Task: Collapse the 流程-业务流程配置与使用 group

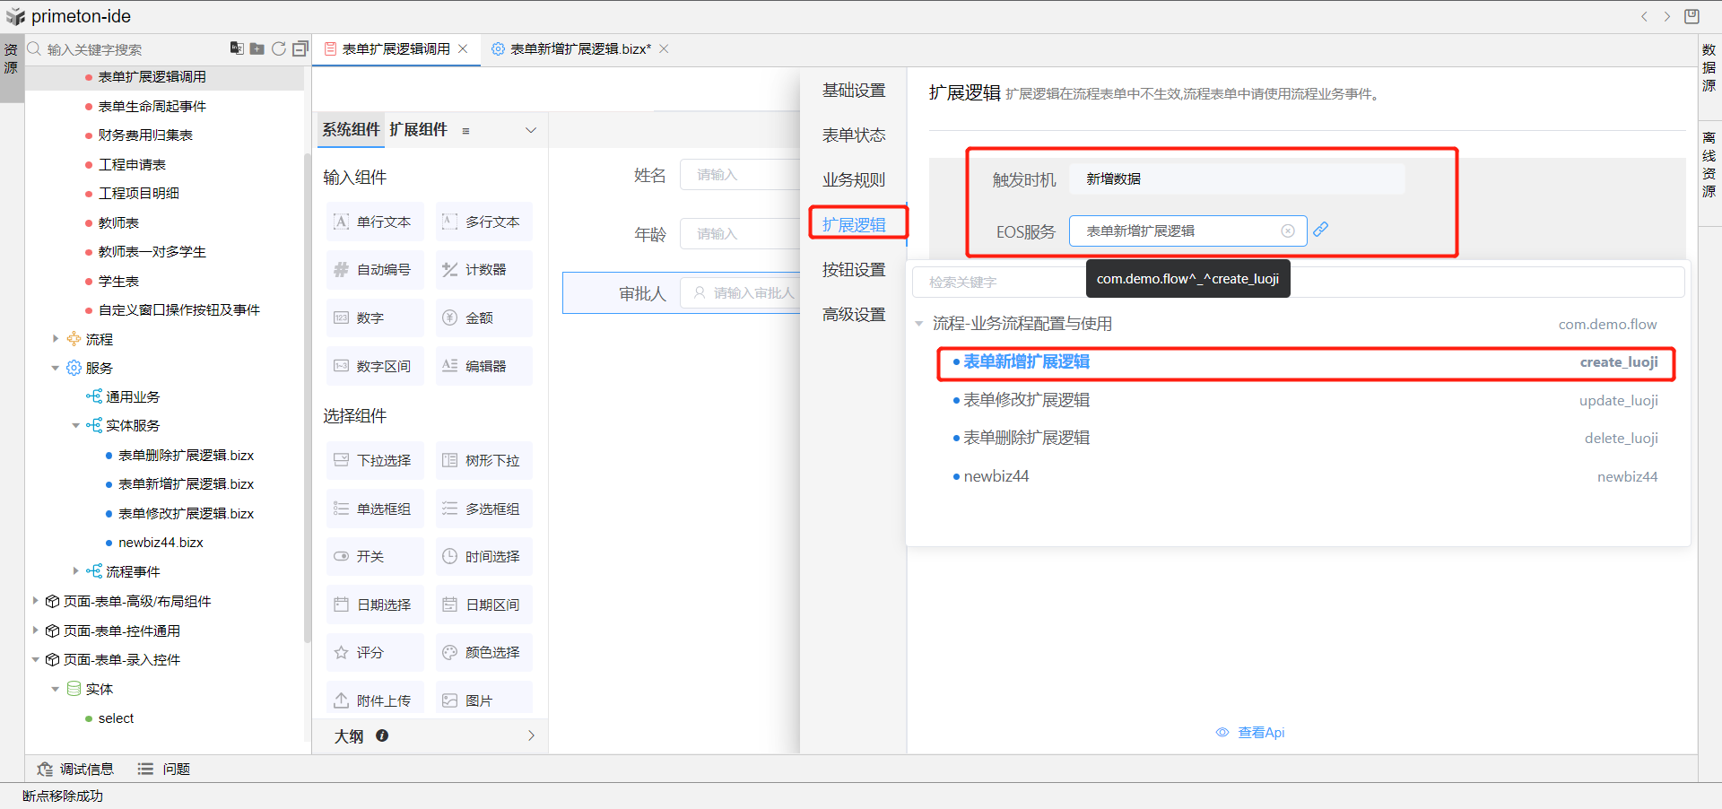Action: point(918,324)
